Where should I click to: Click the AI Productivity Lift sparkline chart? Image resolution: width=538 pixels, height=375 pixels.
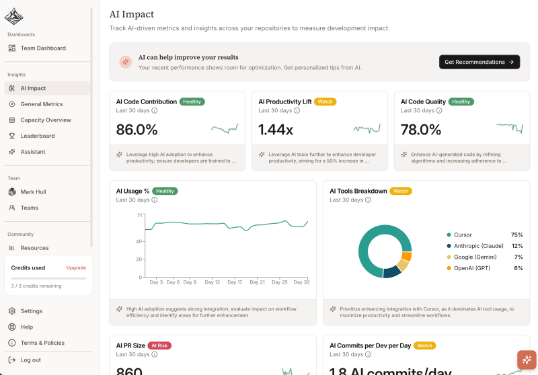(x=367, y=128)
